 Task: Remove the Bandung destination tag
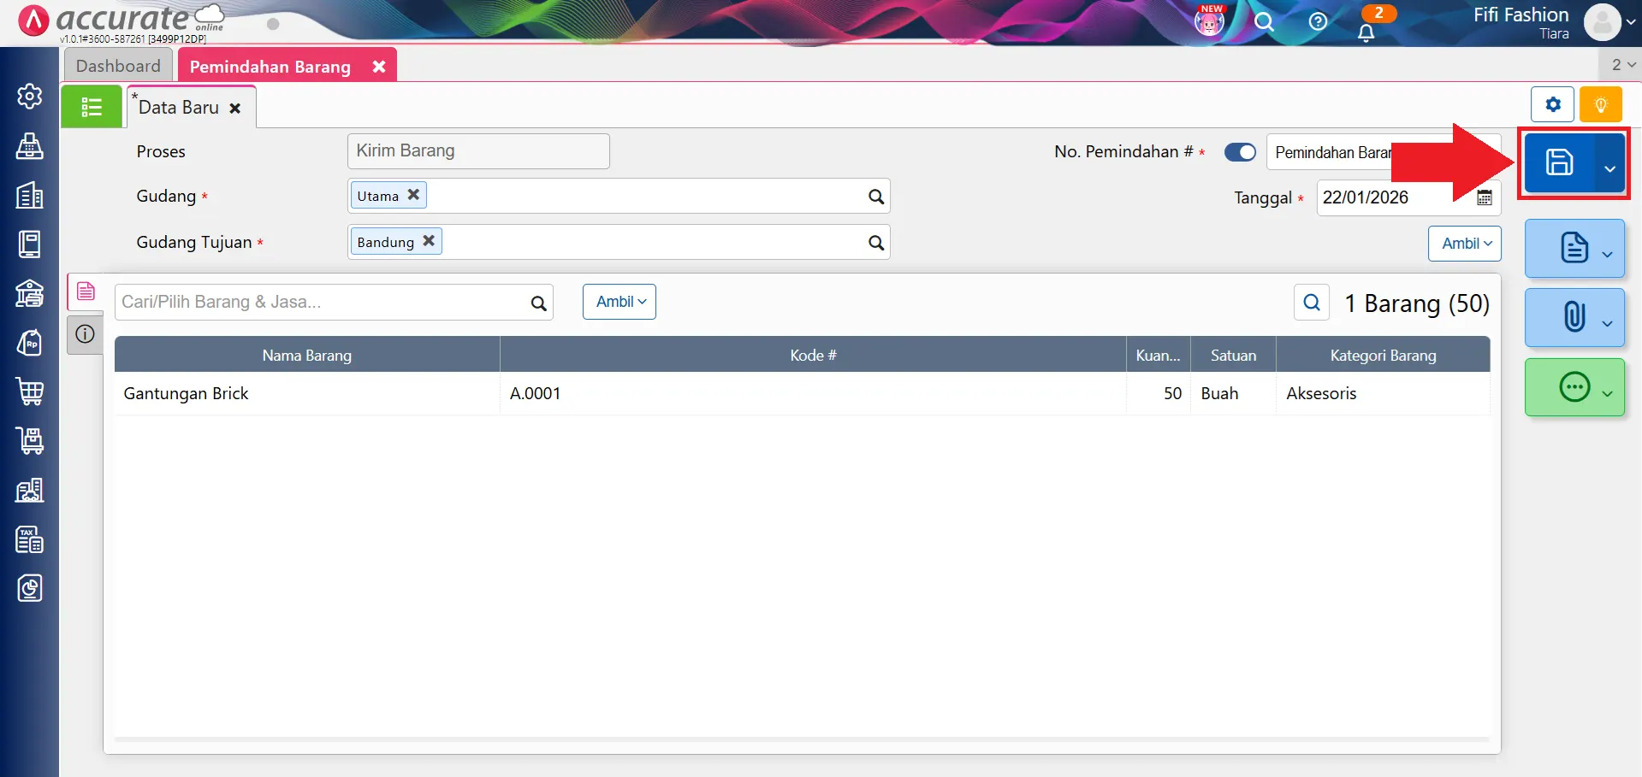pyautogui.click(x=429, y=241)
